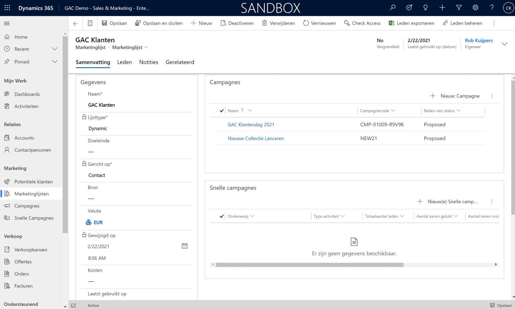Expand the Pinned section

[x=54, y=62]
